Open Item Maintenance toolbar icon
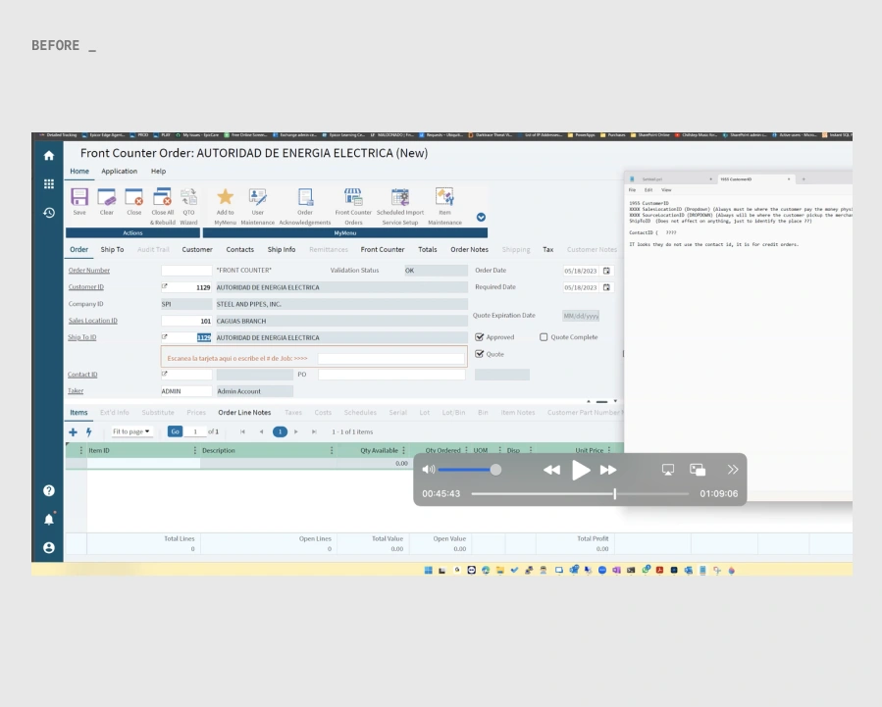Image resolution: width=882 pixels, height=707 pixels. coord(444,197)
